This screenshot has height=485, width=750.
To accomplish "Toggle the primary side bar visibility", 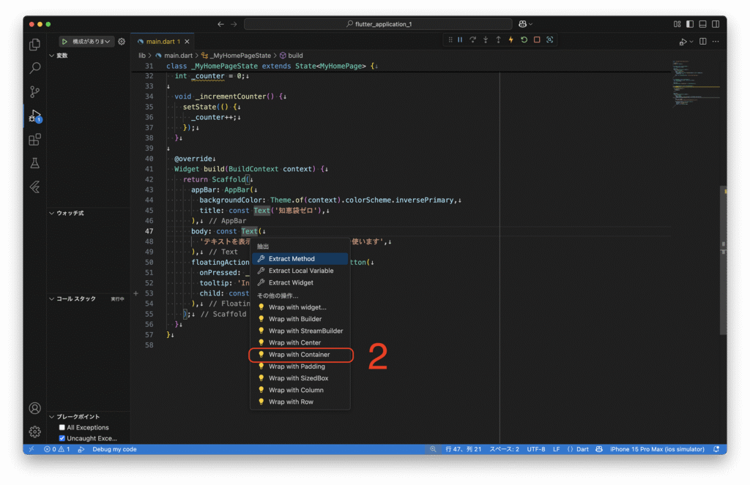I will (690, 24).
